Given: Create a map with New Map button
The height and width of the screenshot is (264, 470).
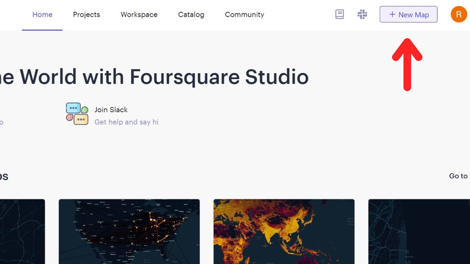Looking at the screenshot, I should click(408, 14).
